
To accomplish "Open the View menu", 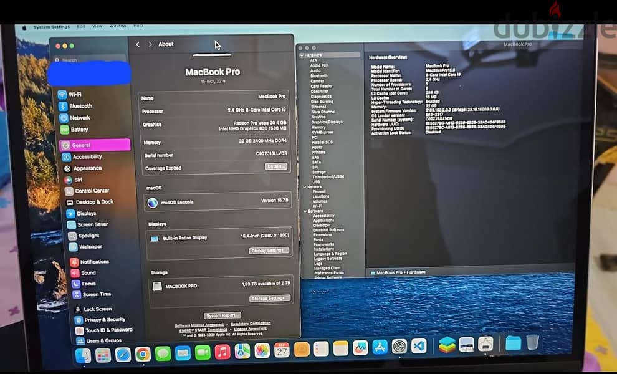I will (x=97, y=26).
